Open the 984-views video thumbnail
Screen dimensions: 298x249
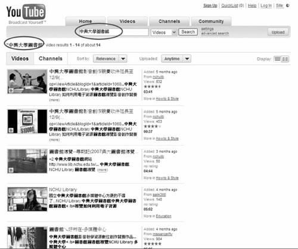pos(27,237)
